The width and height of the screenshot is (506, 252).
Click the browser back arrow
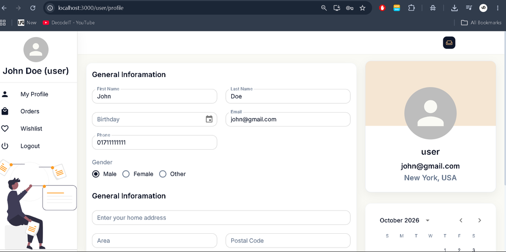click(4, 8)
